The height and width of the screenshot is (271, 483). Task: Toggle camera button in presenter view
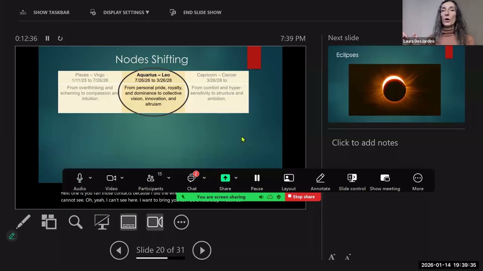pos(155,222)
